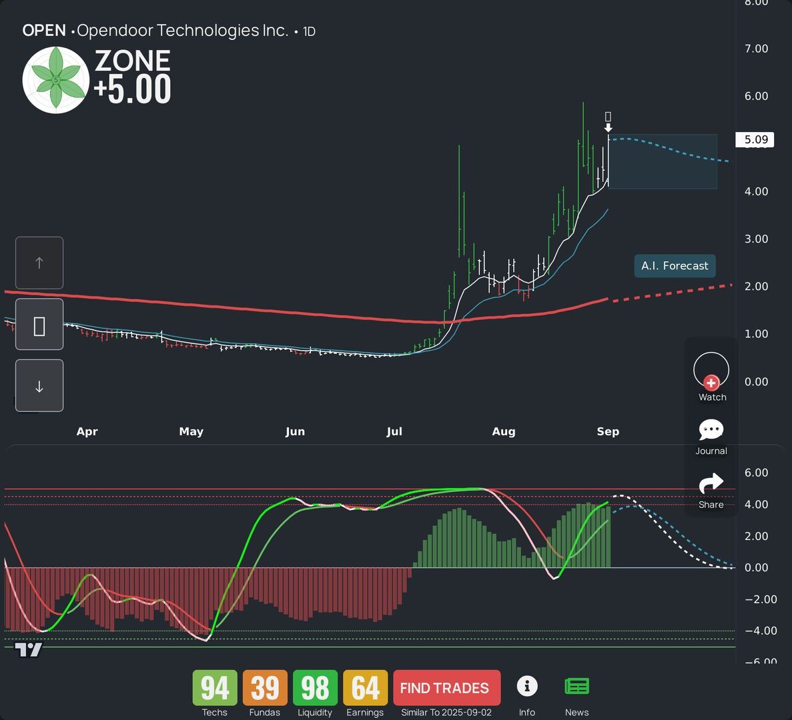This screenshot has width=792, height=720.
Task: Open the Fundas score 39 tile
Action: click(x=265, y=688)
